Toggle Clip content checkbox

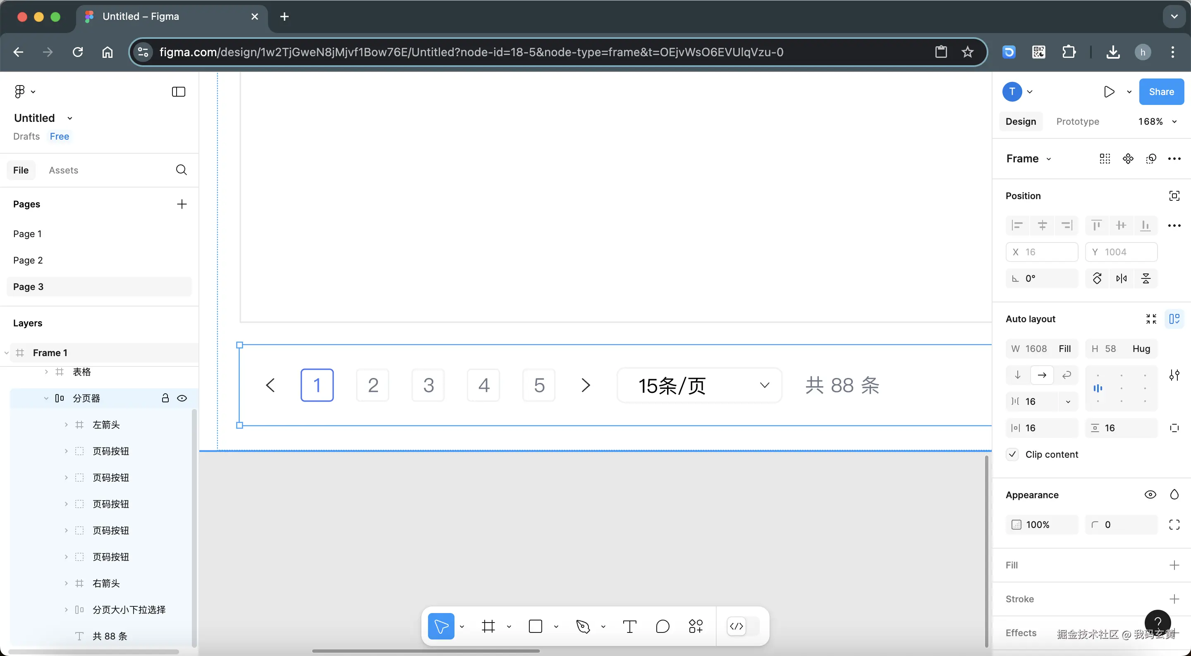pos(1012,454)
